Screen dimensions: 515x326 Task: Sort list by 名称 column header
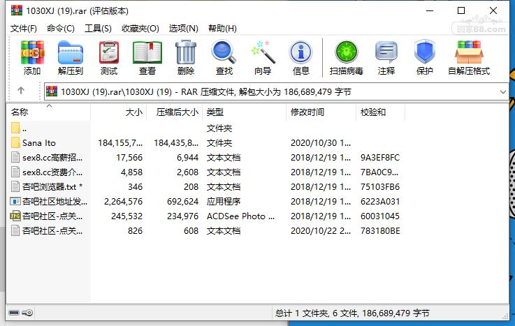point(48,112)
